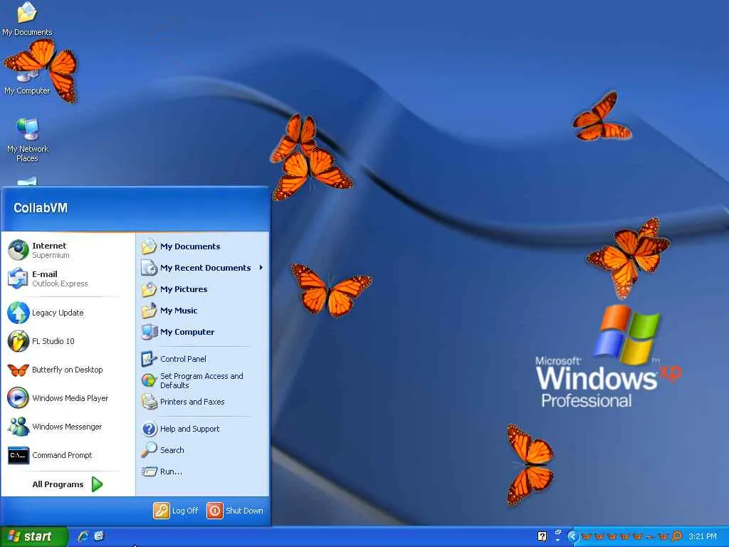Select My Computer in Start menu

tap(202, 332)
